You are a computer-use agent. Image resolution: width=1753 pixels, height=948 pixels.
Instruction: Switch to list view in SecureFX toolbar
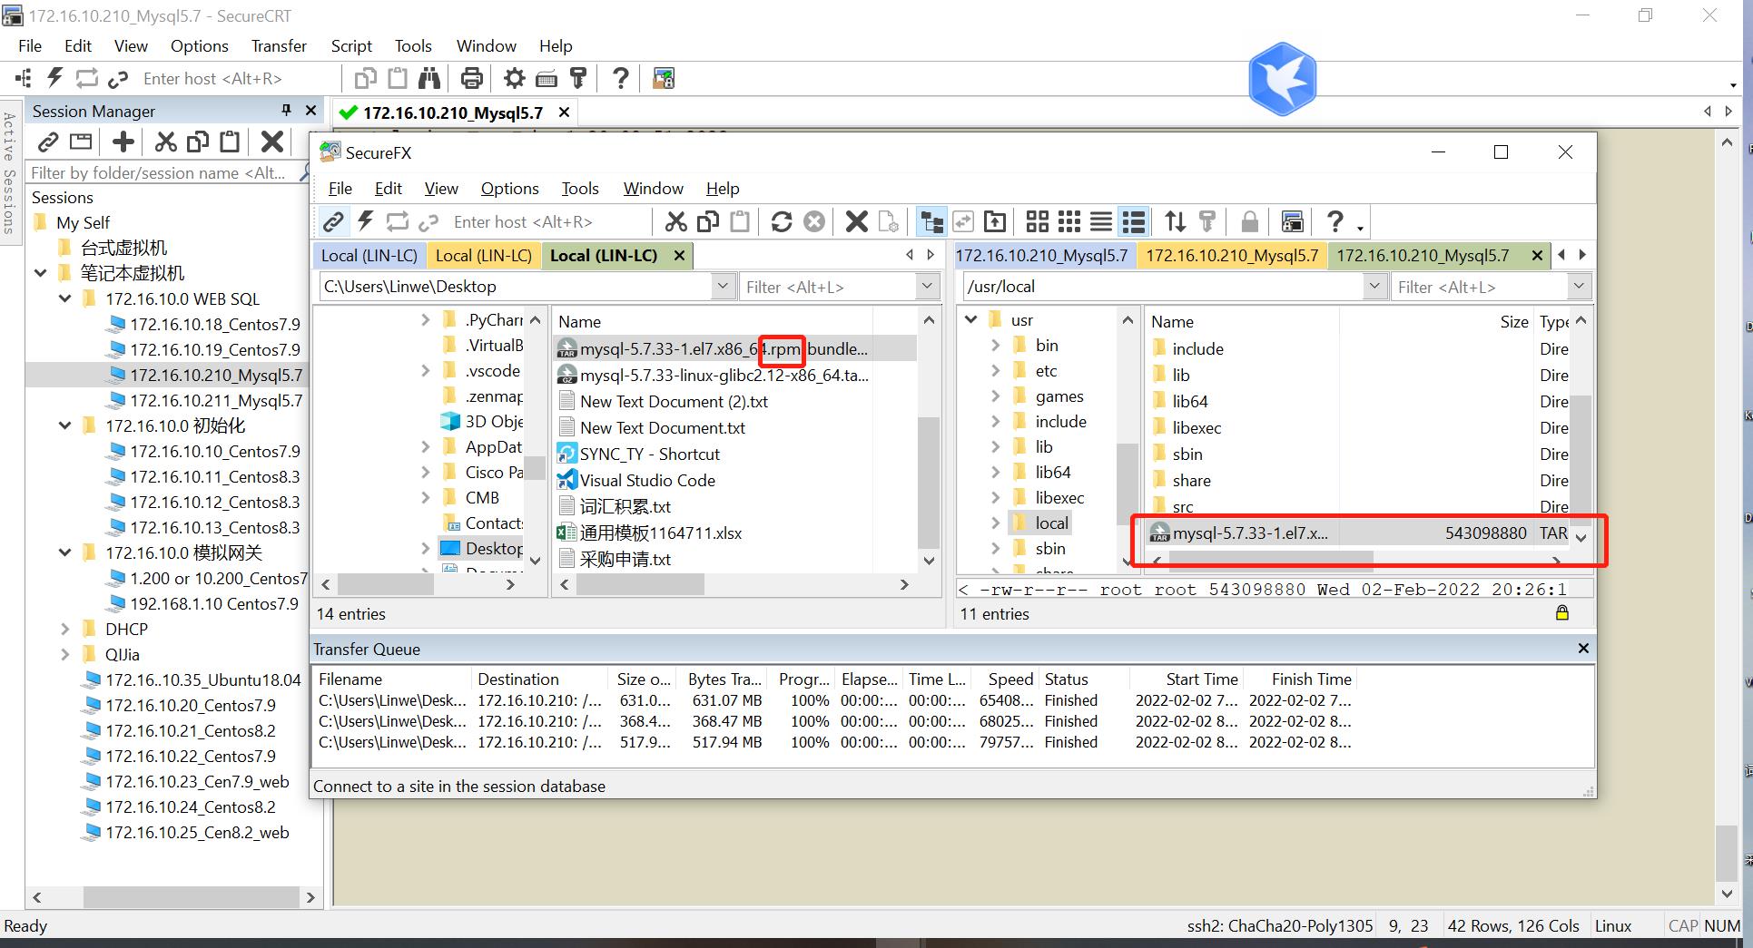pyautogui.click(x=1100, y=221)
